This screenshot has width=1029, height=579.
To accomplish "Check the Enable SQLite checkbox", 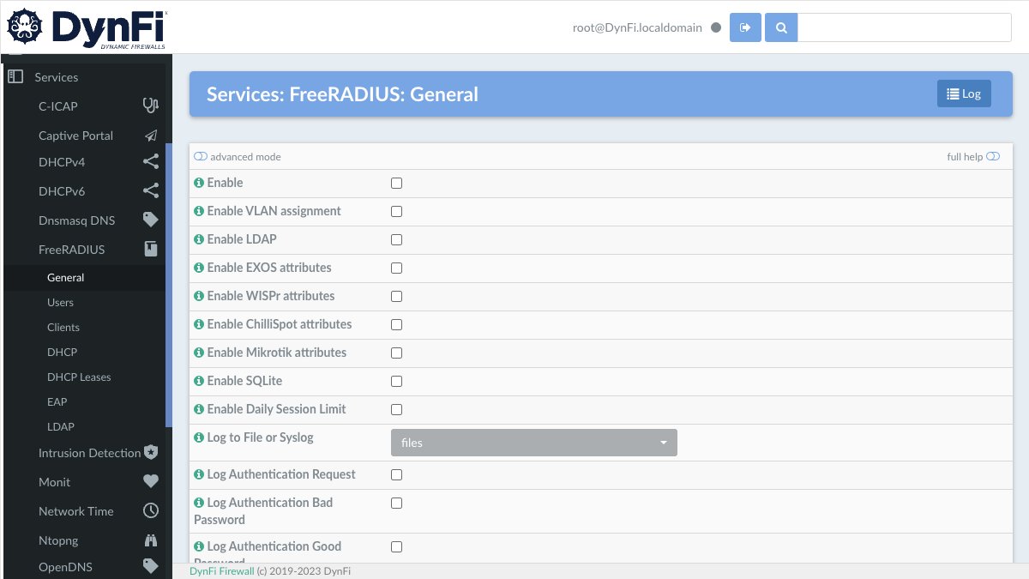I will click(x=396, y=381).
